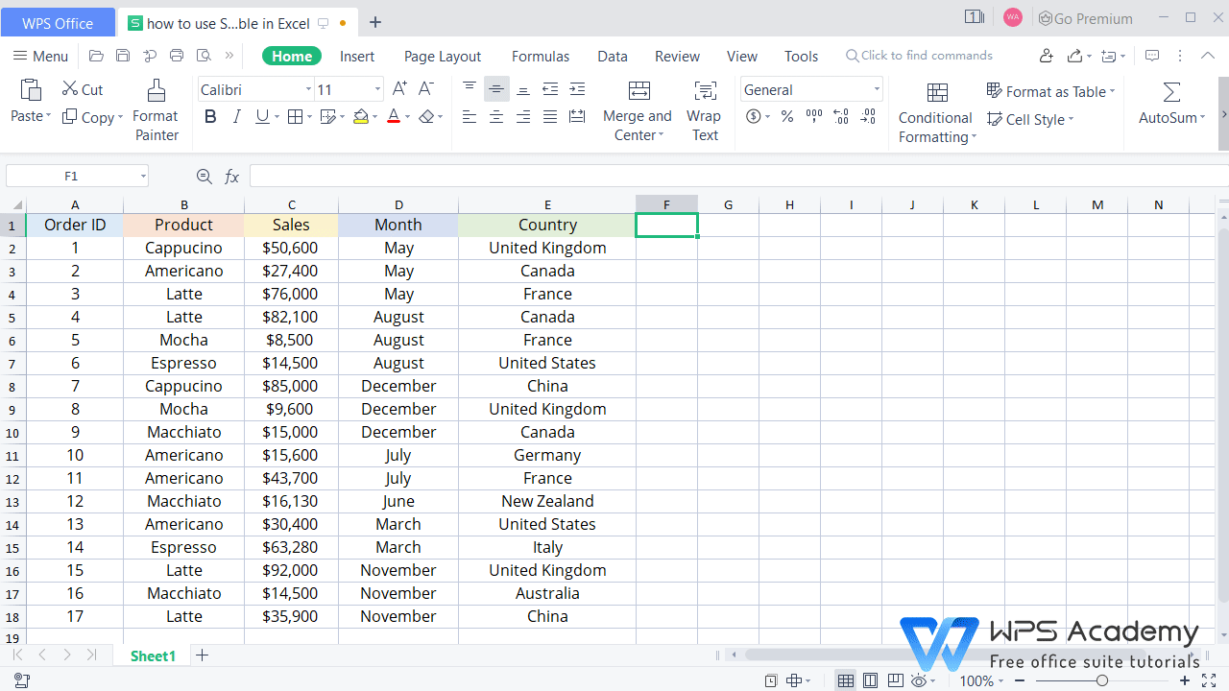
Task: Open the General number format dropdown
Action: coord(876,89)
